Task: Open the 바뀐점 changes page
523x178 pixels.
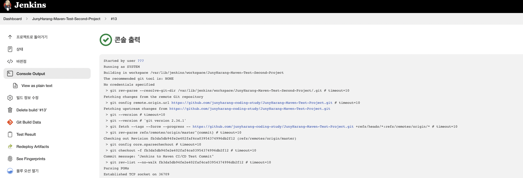Action: (x=21, y=61)
